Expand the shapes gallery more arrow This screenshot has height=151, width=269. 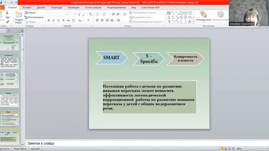[194, 21]
